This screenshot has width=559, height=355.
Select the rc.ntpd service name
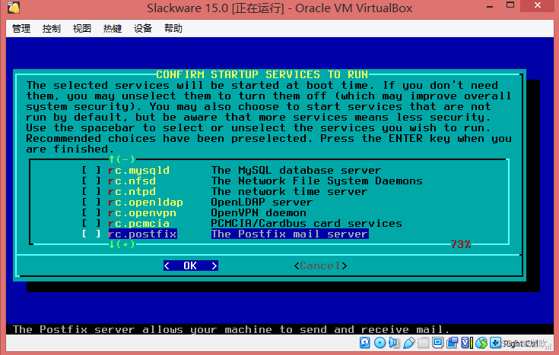[132, 192]
